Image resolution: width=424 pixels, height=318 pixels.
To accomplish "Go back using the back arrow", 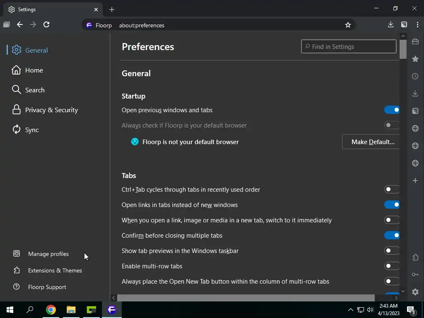I will pos(20,24).
